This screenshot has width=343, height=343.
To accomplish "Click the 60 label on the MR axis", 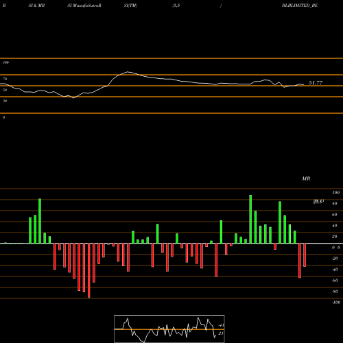I will [x=335, y=215].
